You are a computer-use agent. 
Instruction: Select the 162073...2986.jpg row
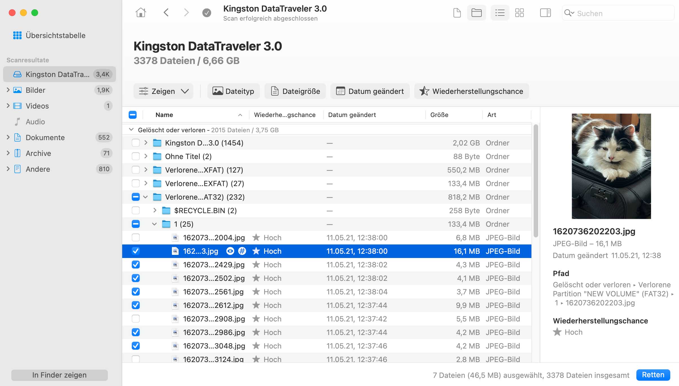click(327, 332)
